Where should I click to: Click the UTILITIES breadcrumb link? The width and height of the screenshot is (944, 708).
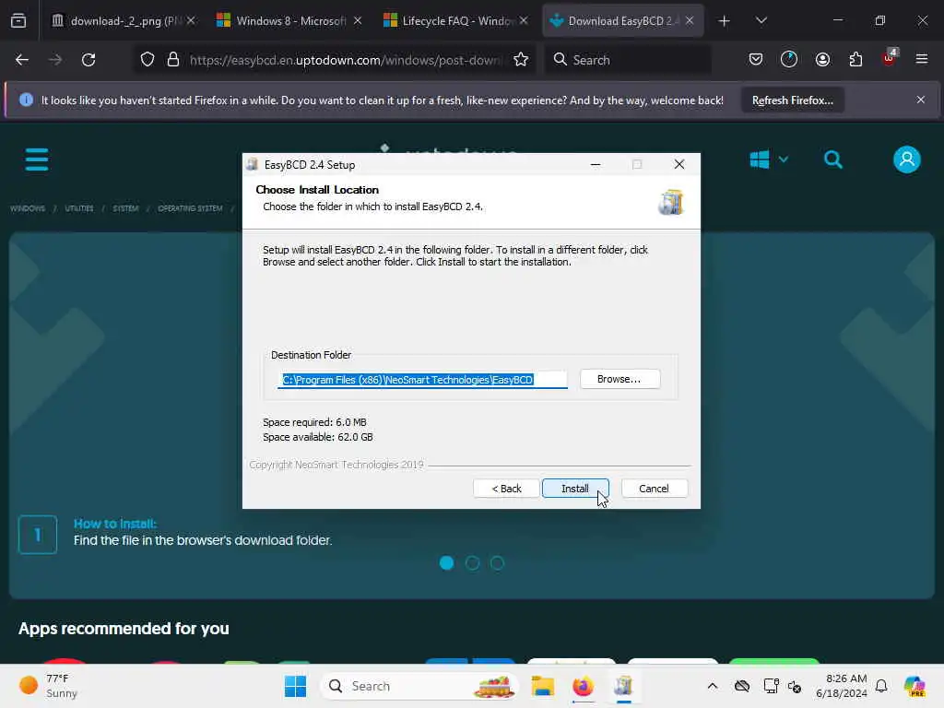pos(79,208)
